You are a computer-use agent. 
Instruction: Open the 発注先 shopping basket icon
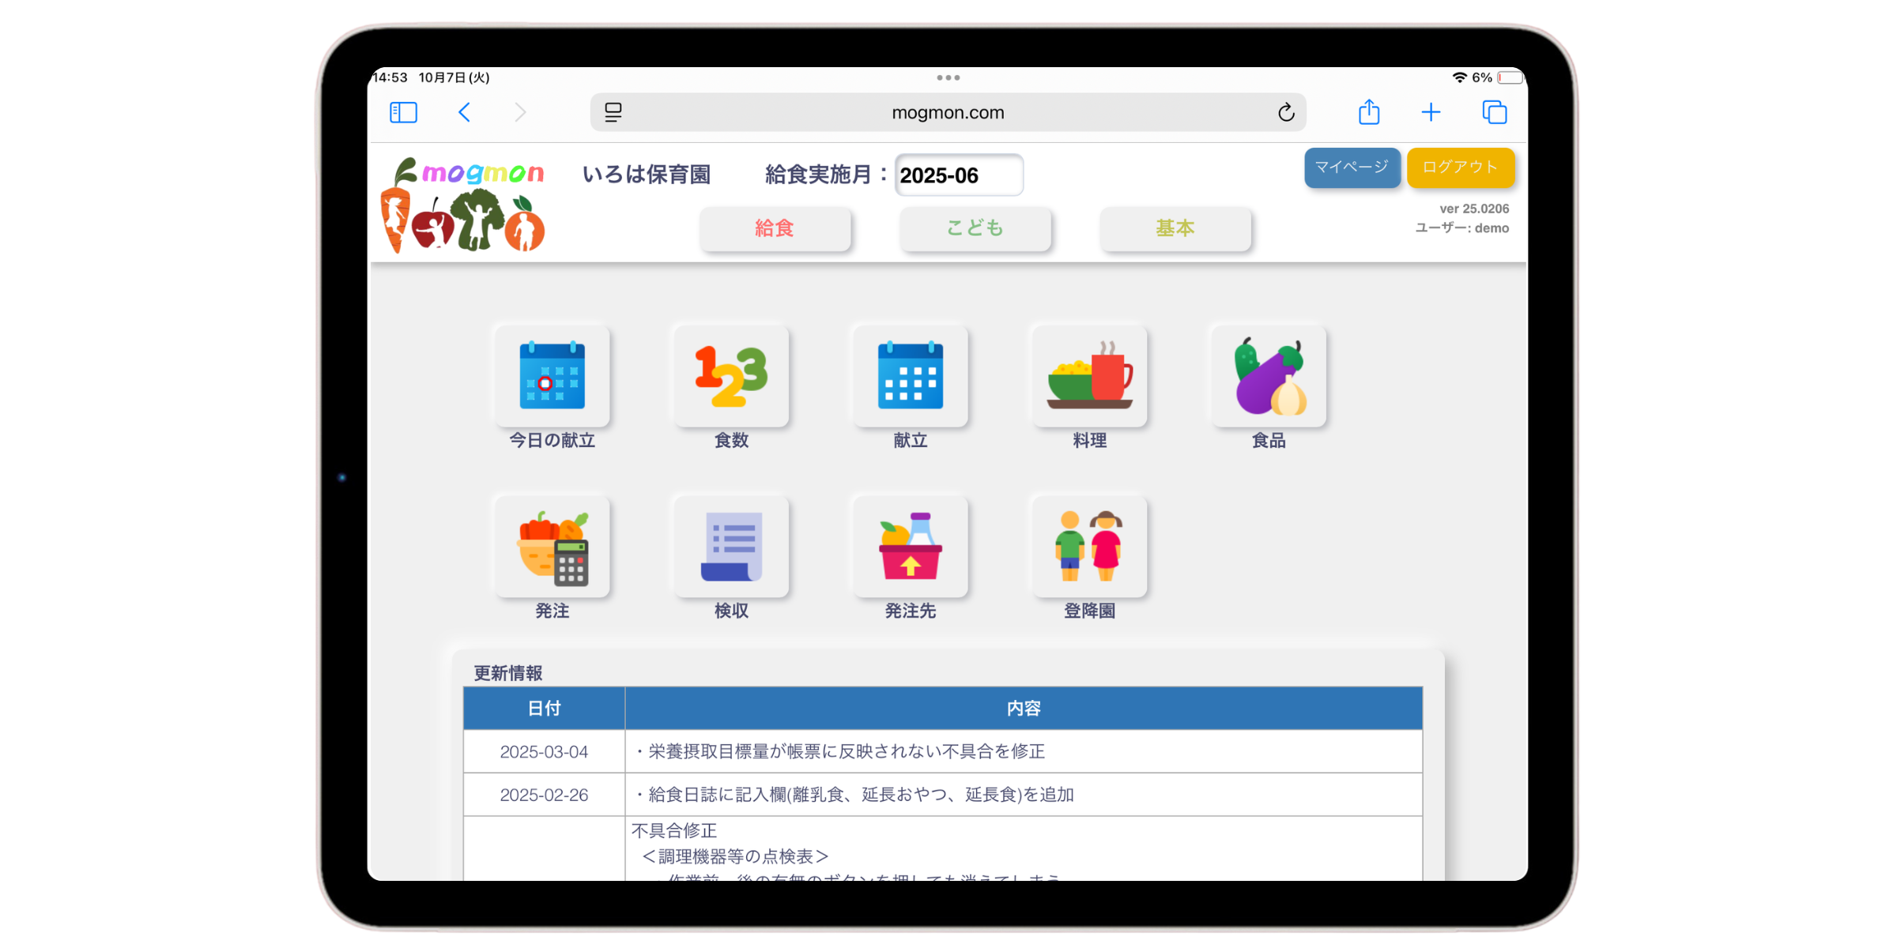[910, 547]
